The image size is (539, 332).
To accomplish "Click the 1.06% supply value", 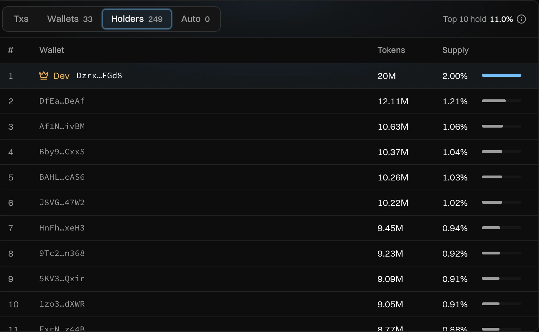I will point(455,127).
